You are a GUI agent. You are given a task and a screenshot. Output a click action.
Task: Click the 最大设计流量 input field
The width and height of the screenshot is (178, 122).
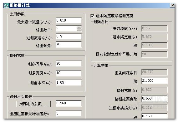[69, 21]
